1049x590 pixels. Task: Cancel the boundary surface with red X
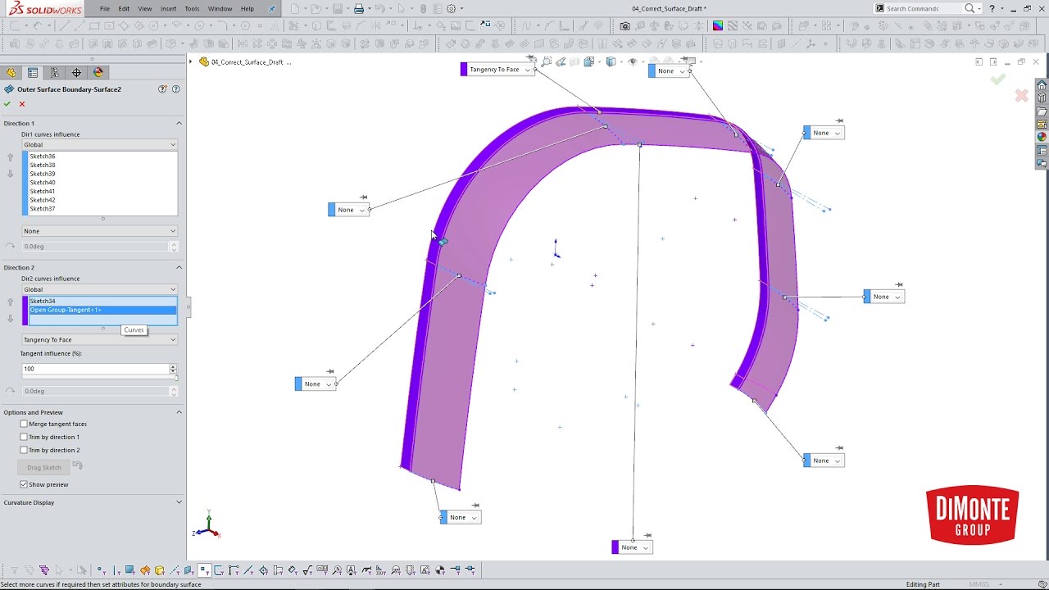[x=22, y=104]
